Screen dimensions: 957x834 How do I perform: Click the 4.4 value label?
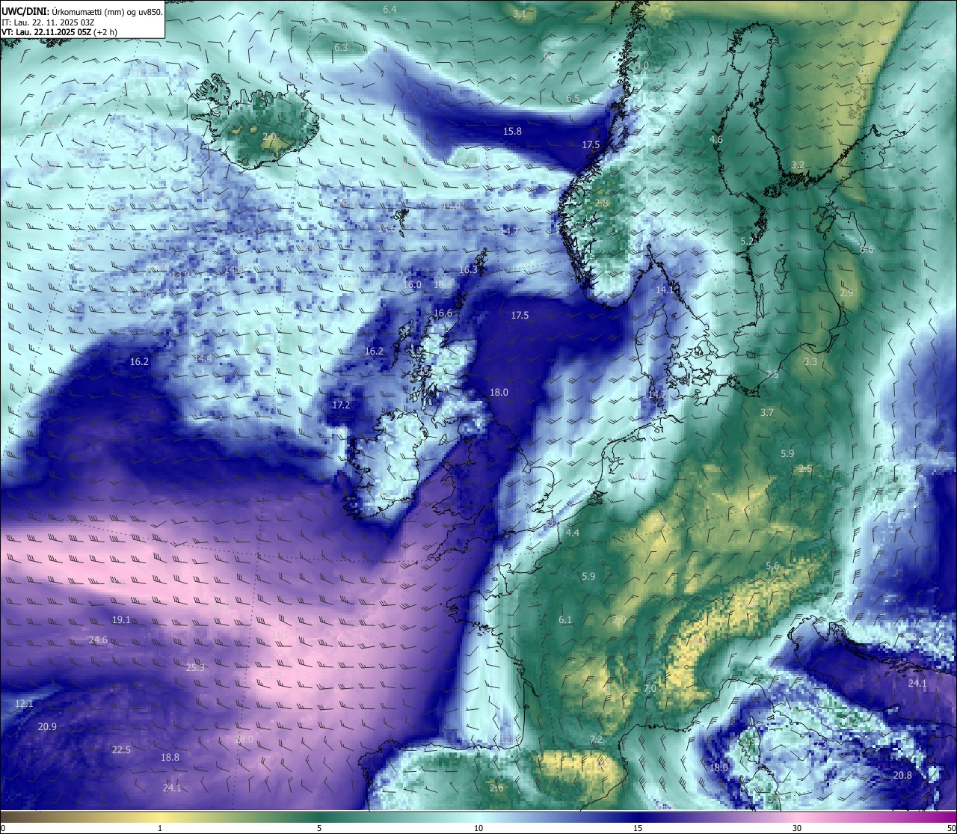[x=573, y=533]
